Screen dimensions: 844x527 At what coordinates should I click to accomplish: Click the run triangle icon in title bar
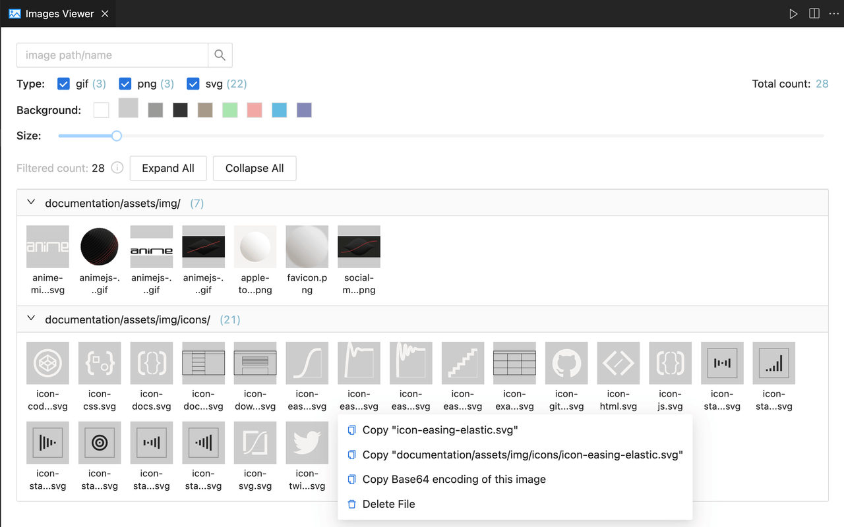793,14
